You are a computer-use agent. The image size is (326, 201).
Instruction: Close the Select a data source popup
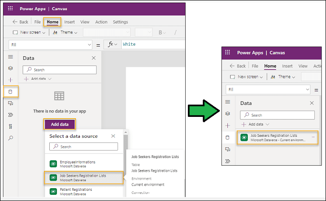[113, 136]
